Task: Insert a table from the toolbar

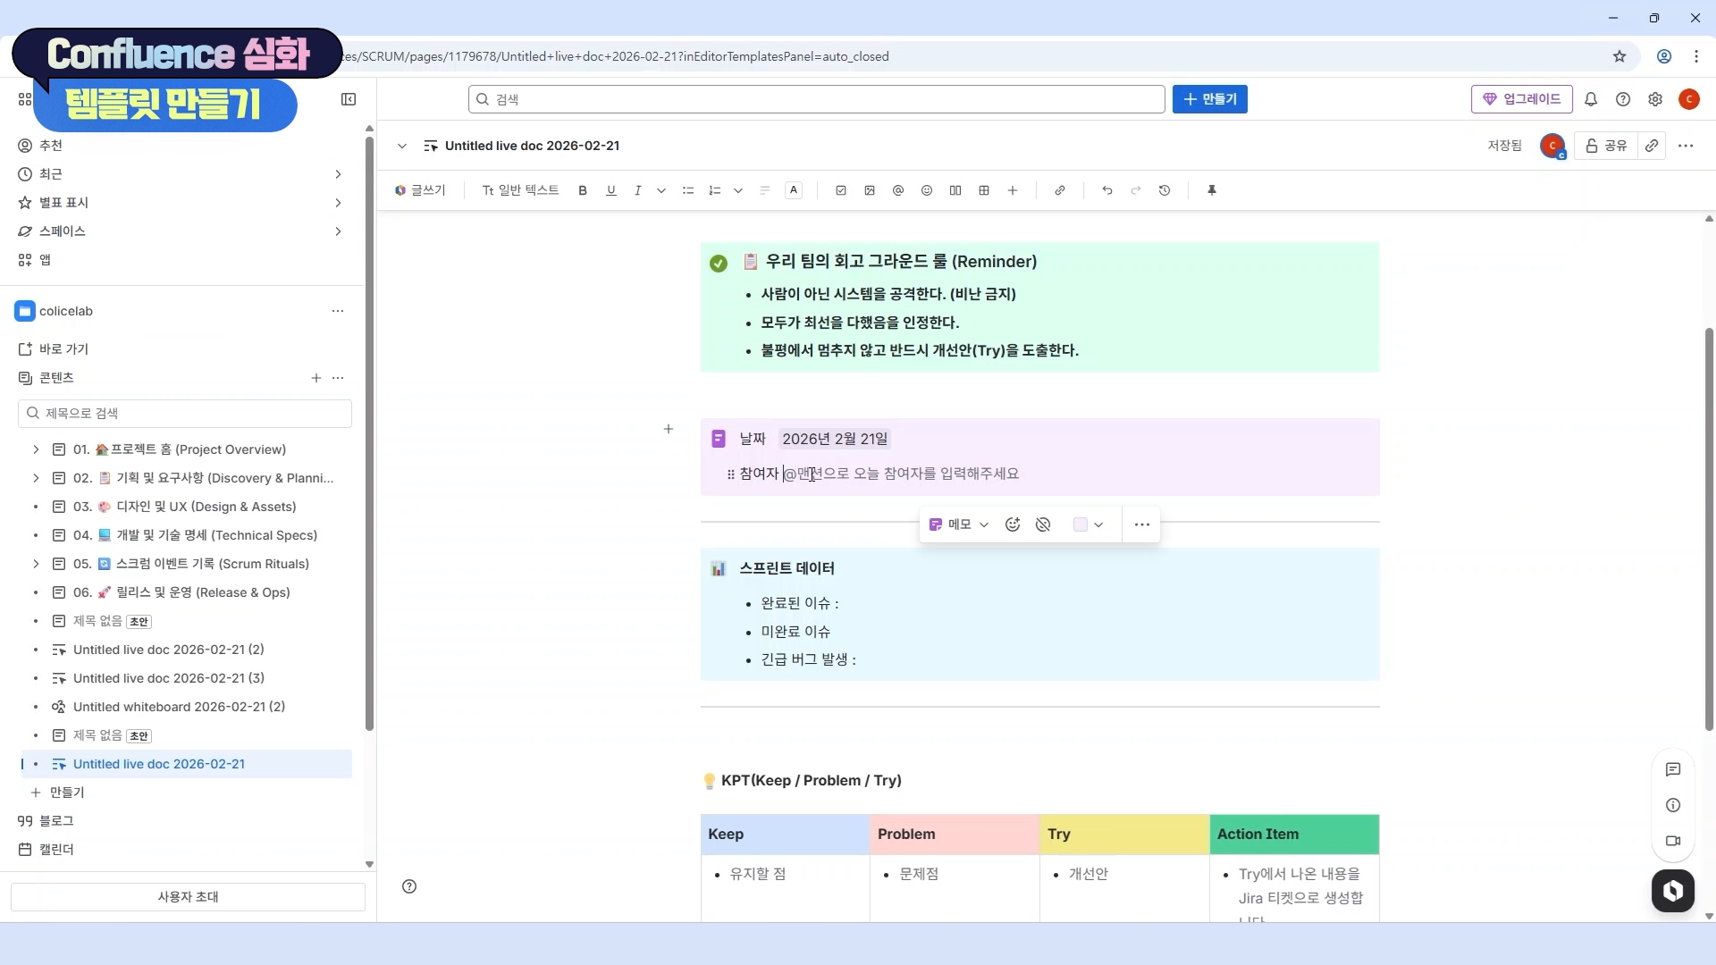Action: (x=984, y=190)
